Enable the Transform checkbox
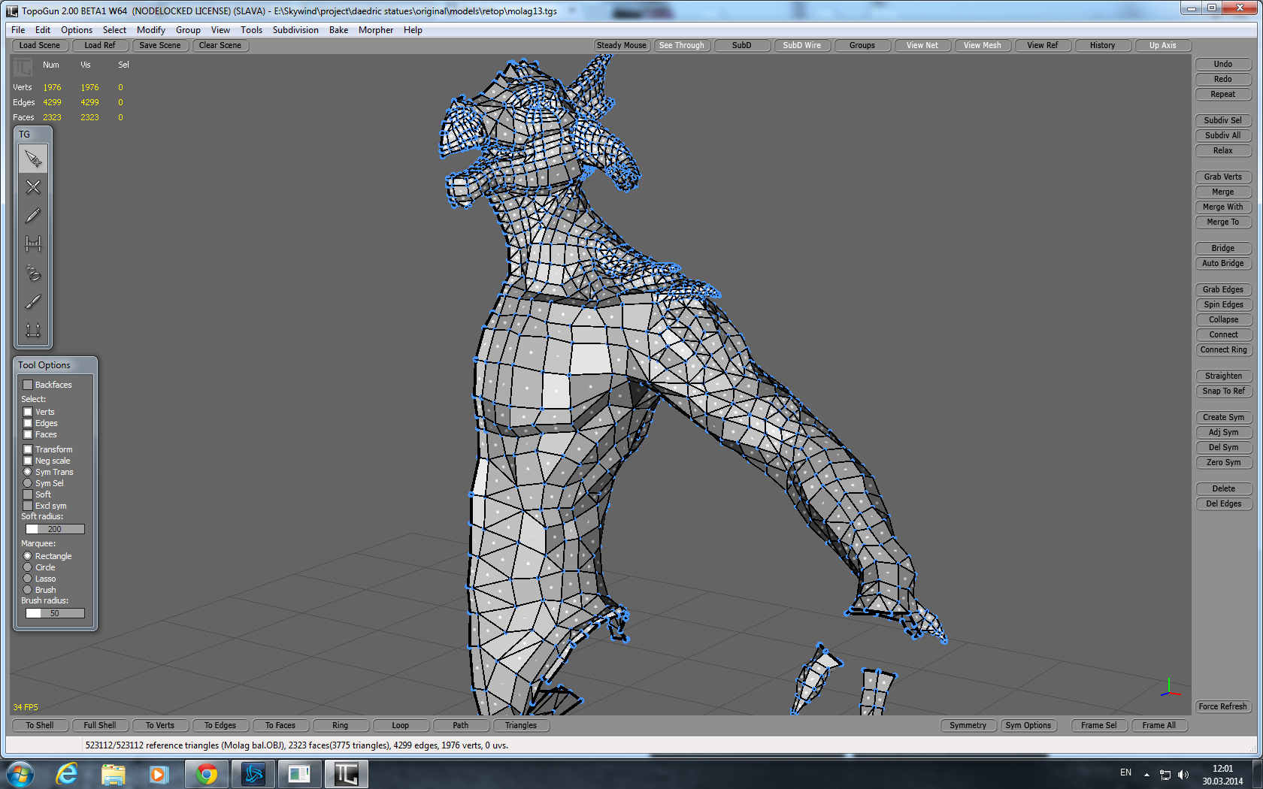The image size is (1263, 789). pos(28,449)
